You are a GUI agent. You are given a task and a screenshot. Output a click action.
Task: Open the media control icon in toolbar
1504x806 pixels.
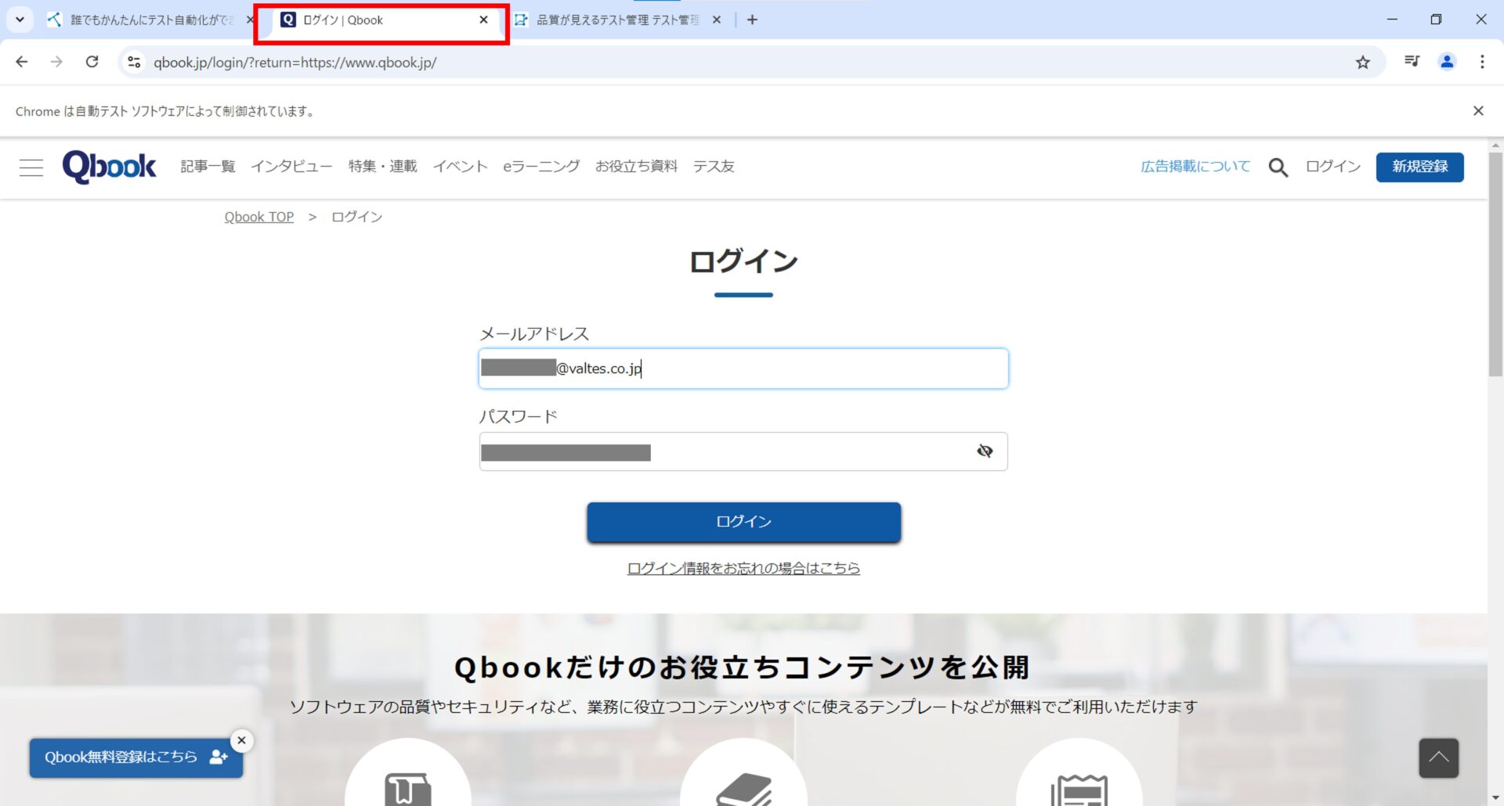coord(1412,62)
